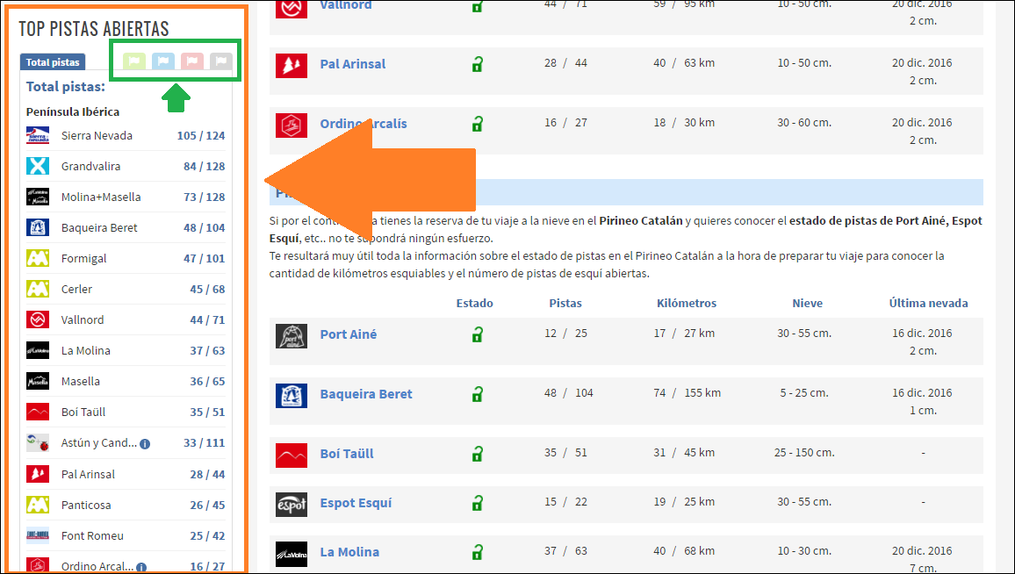Click Baqueira Beret logo in main table
This screenshot has height=574, width=1015.
292,396
